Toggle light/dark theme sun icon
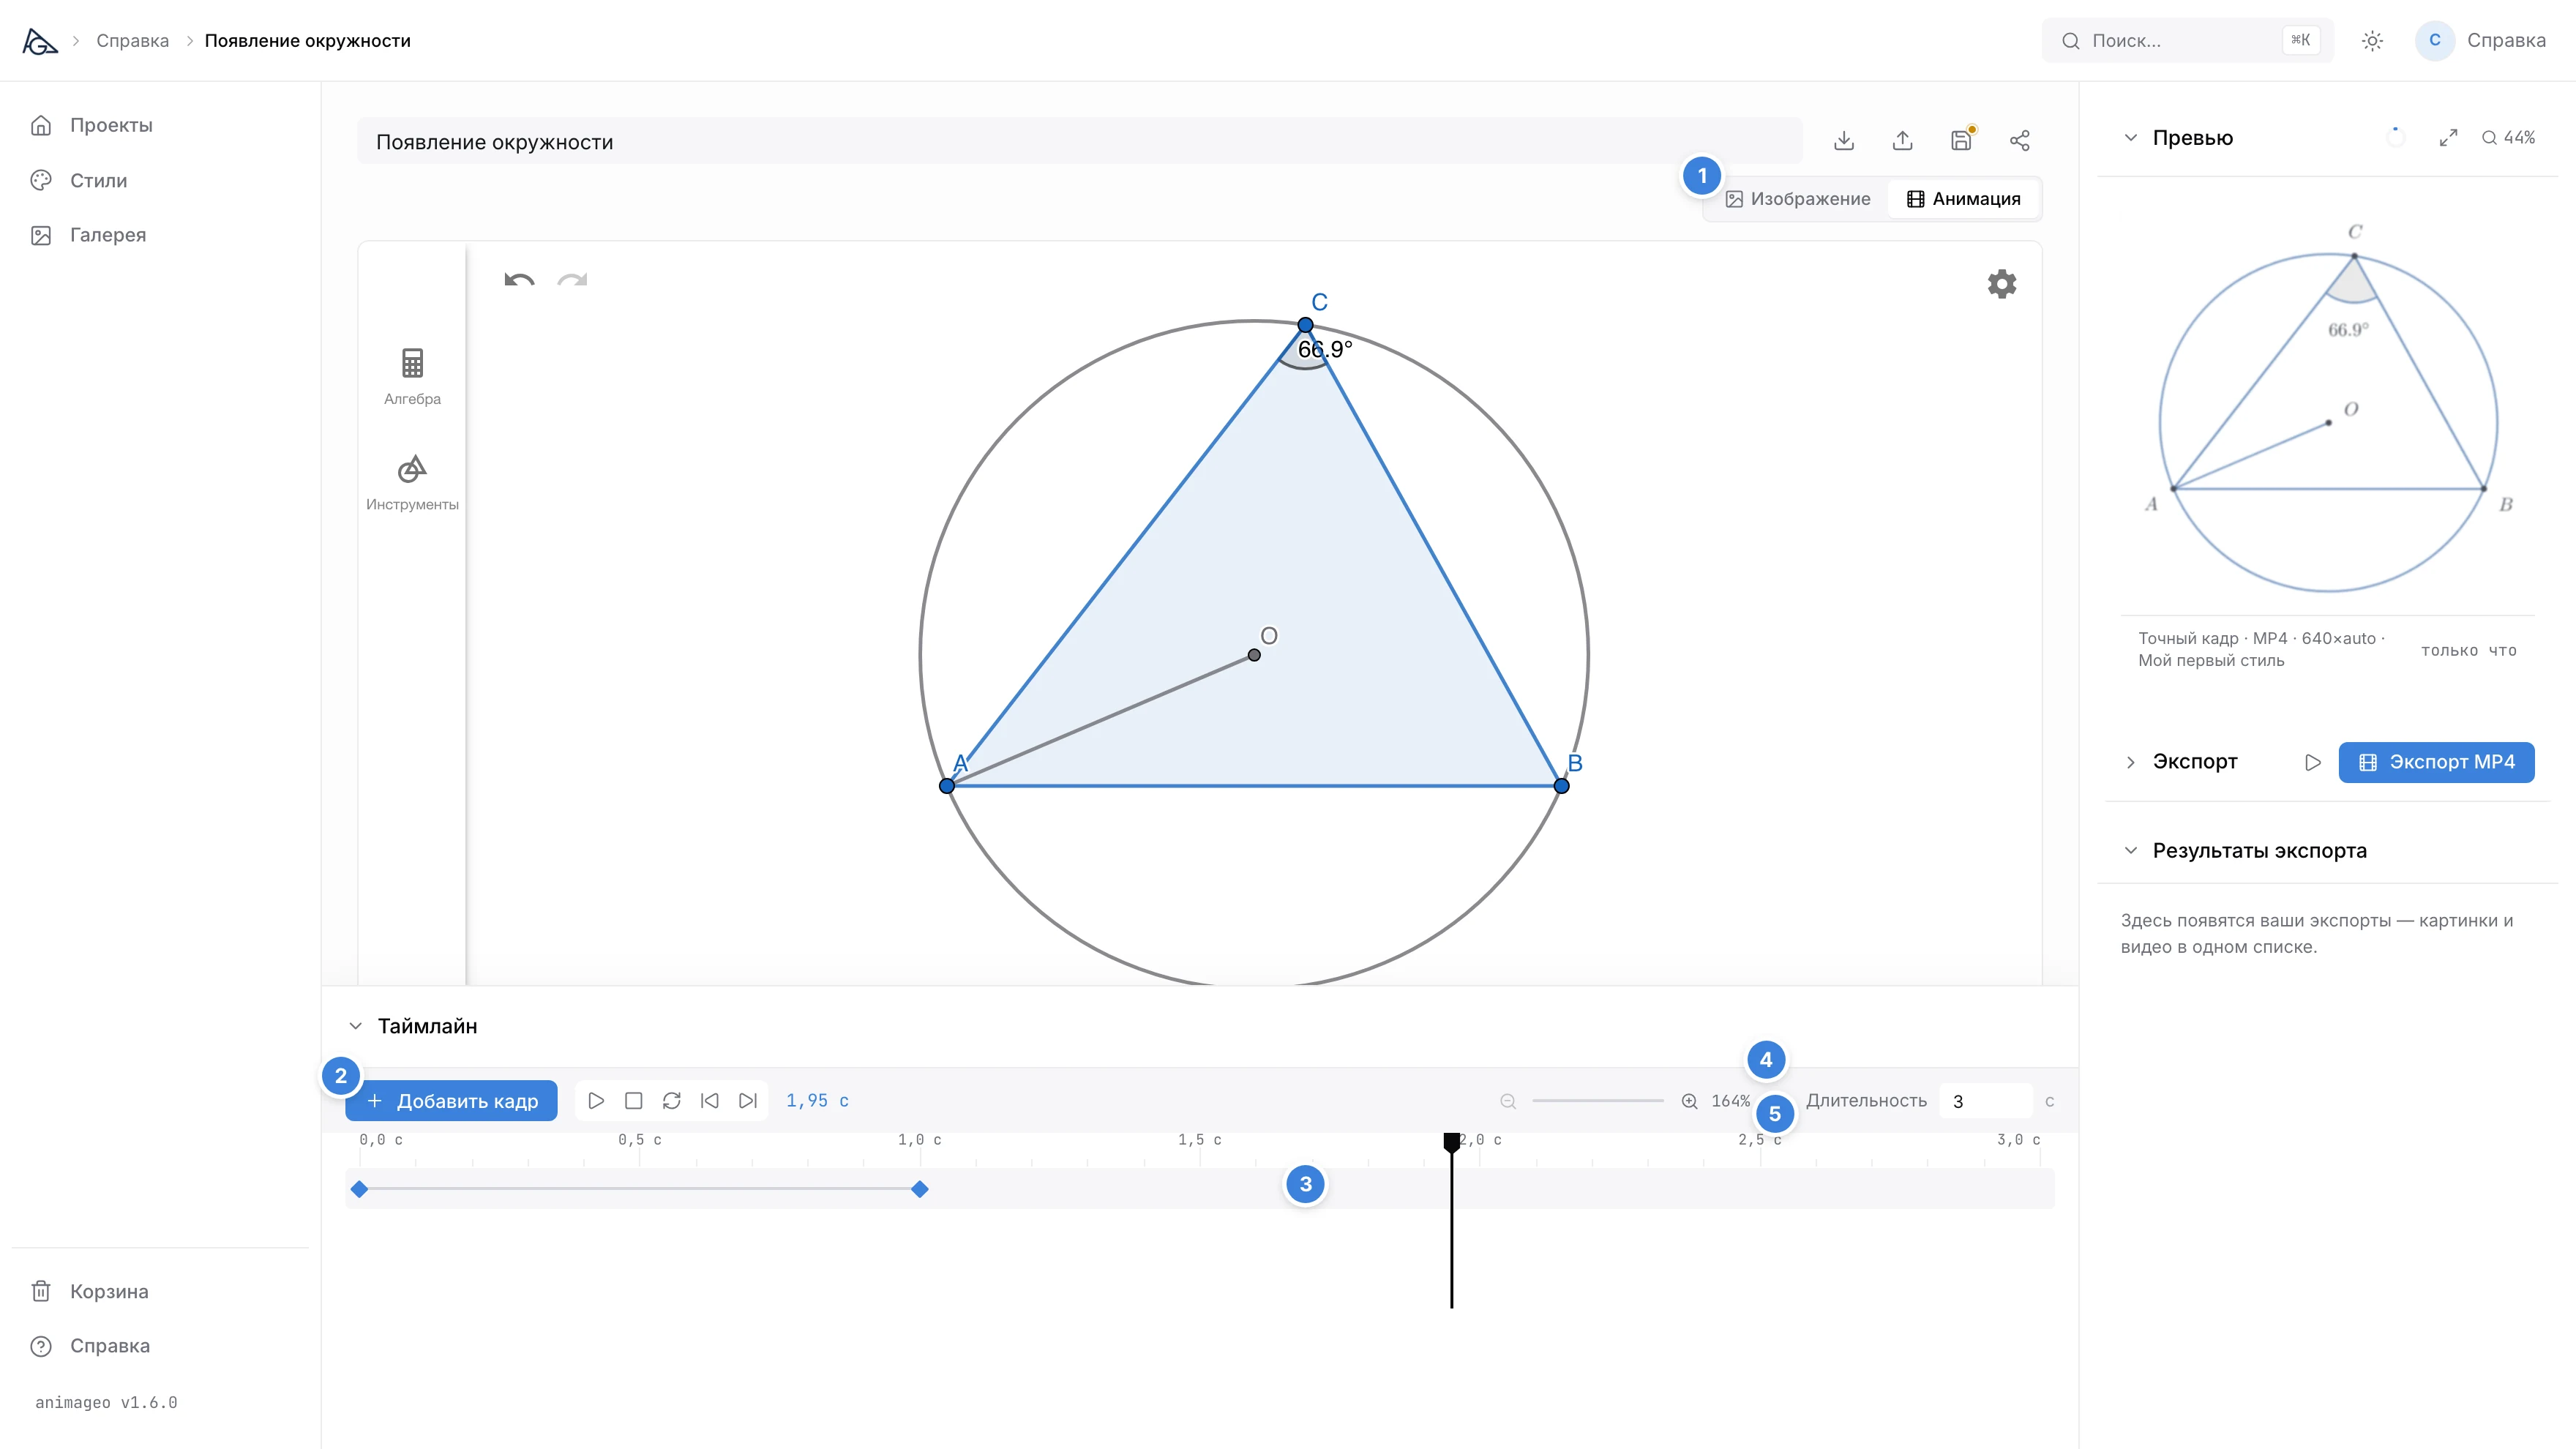This screenshot has height=1449, width=2576. tap(2372, 41)
